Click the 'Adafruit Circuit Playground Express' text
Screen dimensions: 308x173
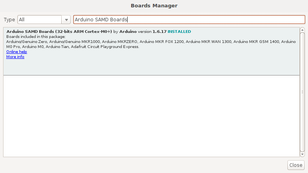point(104,47)
